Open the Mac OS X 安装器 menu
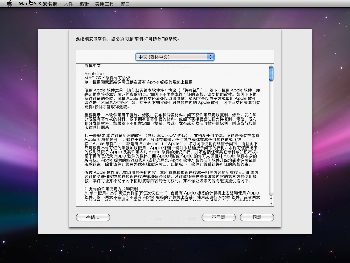350x263 pixels. click(x=38, y=4)
